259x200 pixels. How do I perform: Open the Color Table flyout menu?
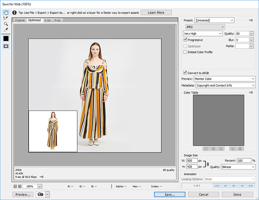[x=251, y=92]
